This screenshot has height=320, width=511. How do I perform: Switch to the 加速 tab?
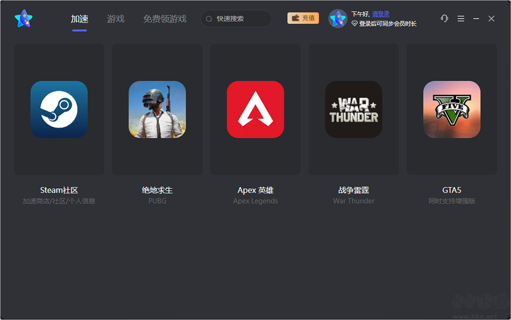pyautogui.click(x=80, y=19)
